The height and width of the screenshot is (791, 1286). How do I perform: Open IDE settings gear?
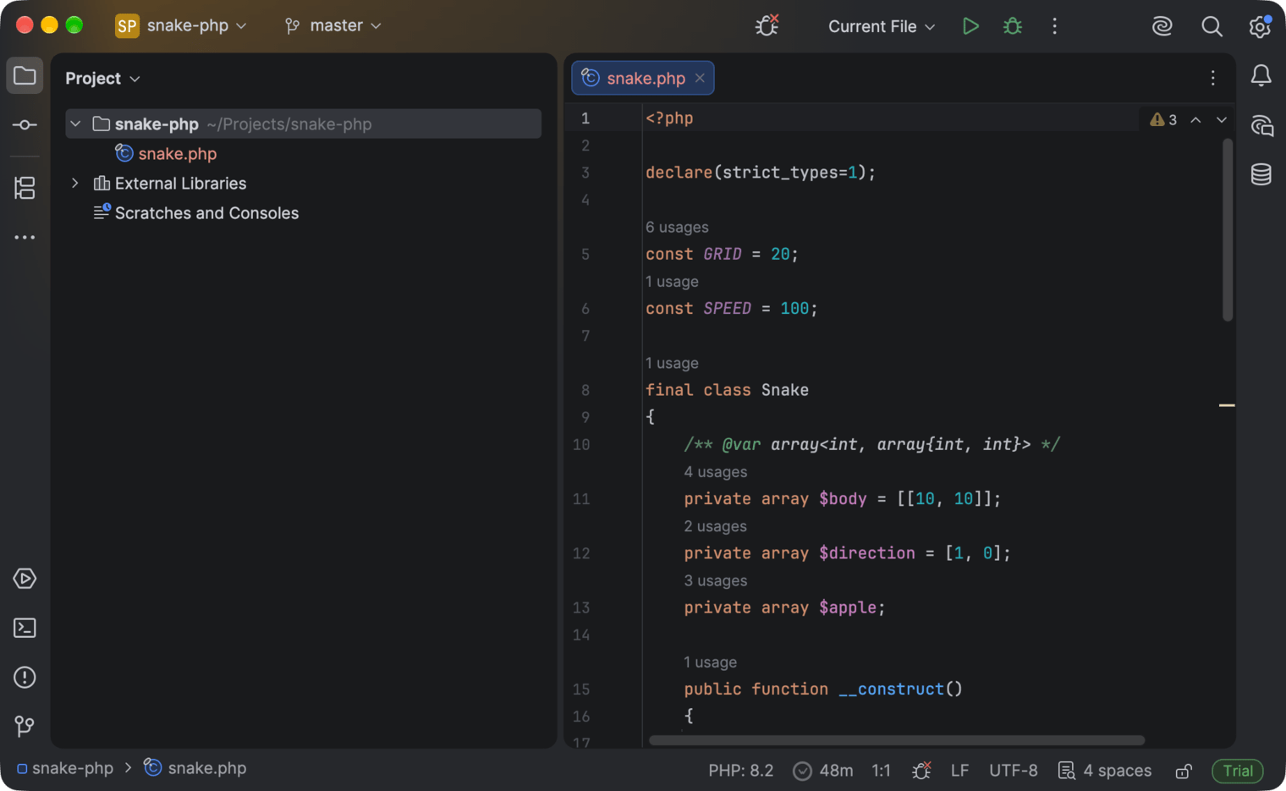pyautogui.click(x=1260, y=26)
